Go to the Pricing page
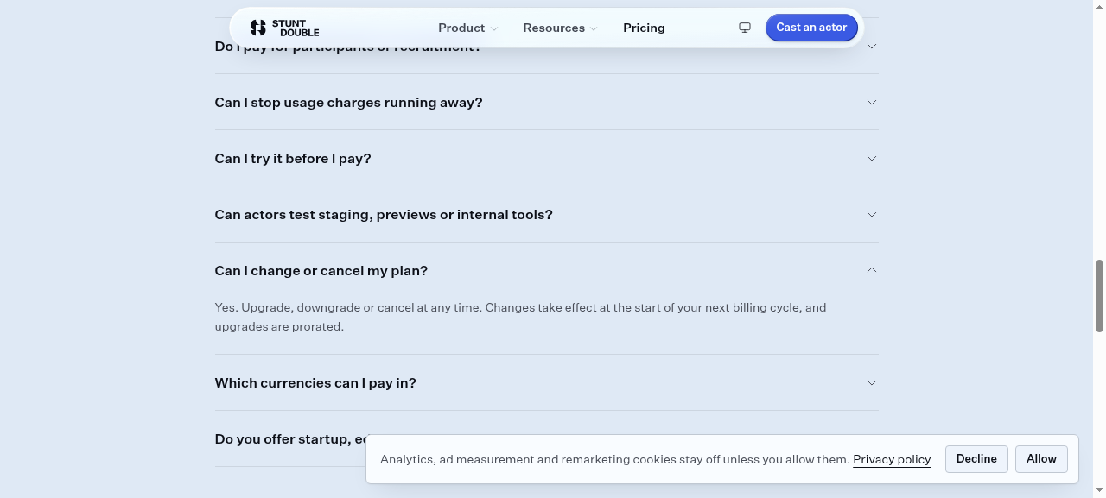The image size is (1106, 498). (644, 28)
